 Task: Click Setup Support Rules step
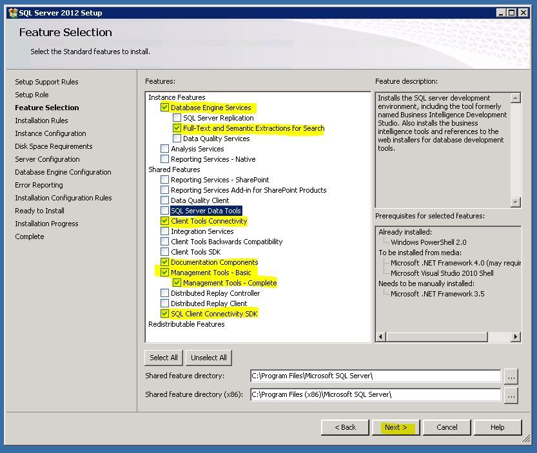[x=46, y=82]
